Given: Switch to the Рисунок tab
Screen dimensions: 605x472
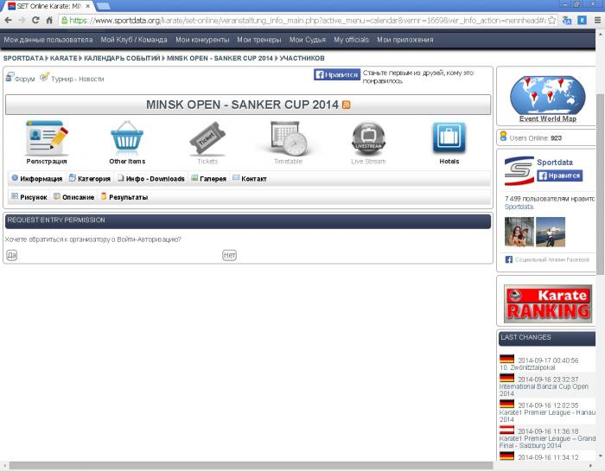Looking at the screenshot, I should [29, 197].
